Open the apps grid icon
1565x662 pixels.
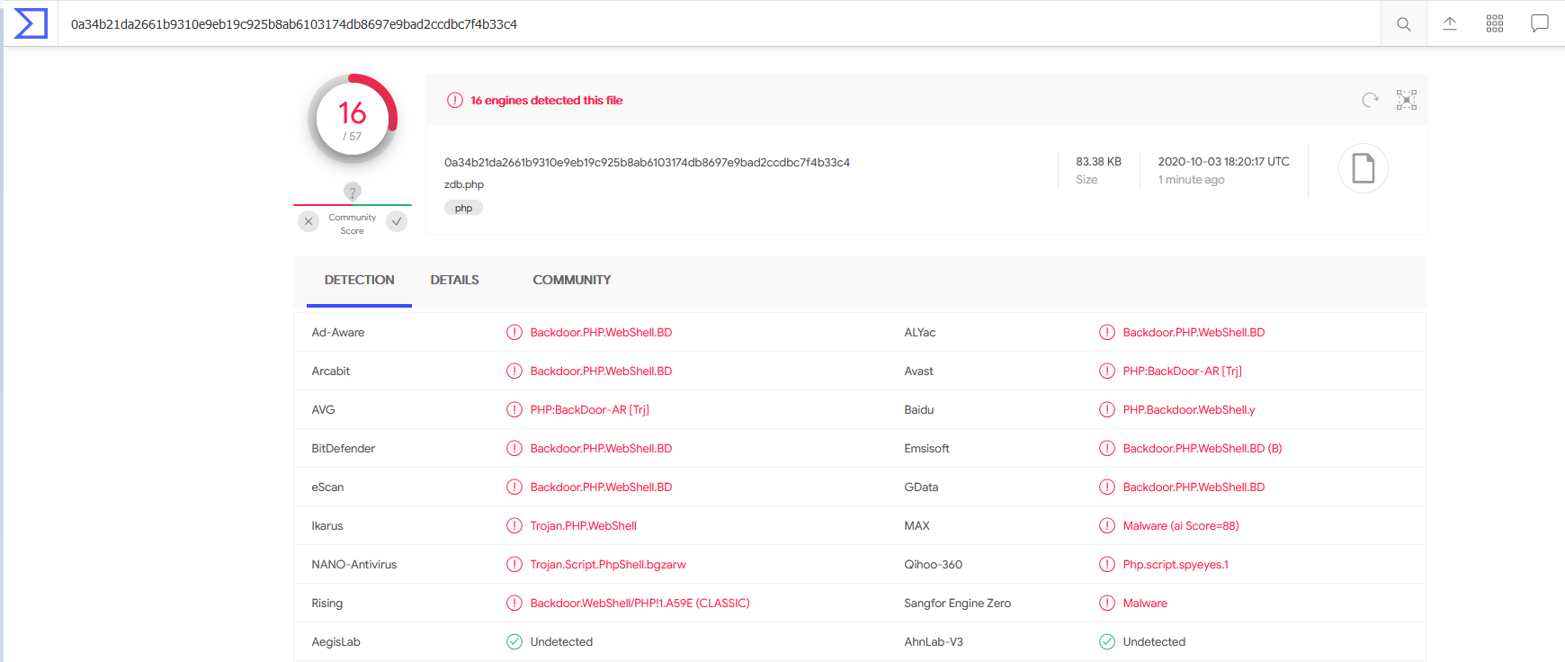point(1495,23)
